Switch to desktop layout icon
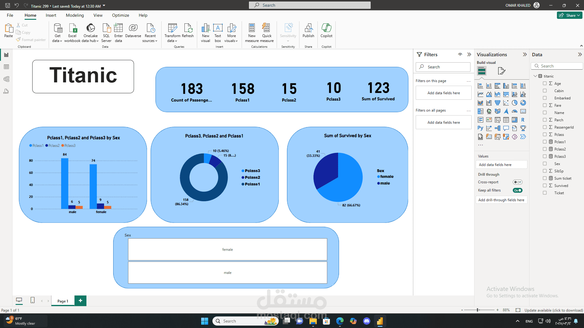The height and width of the screenshot is (328, 584). pos(19,300)
